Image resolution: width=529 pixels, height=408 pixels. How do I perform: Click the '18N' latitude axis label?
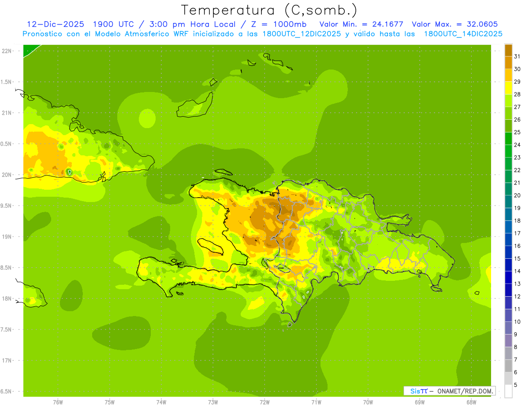[x=7, y=298]
